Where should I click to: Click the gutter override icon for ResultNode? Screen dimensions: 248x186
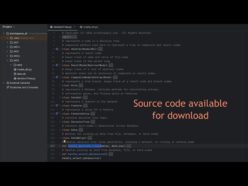click(x=57, y=65)
